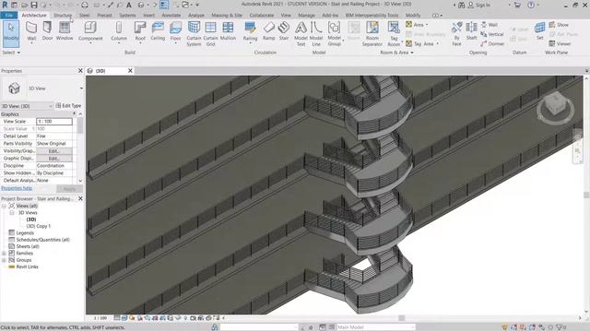
Task: Select the Model Line tool
Action: pos(316,33)
